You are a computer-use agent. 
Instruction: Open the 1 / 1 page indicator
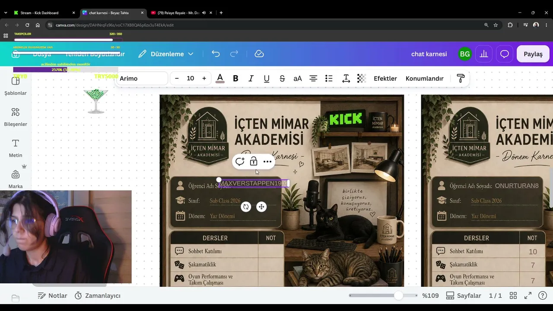(495, 296)
